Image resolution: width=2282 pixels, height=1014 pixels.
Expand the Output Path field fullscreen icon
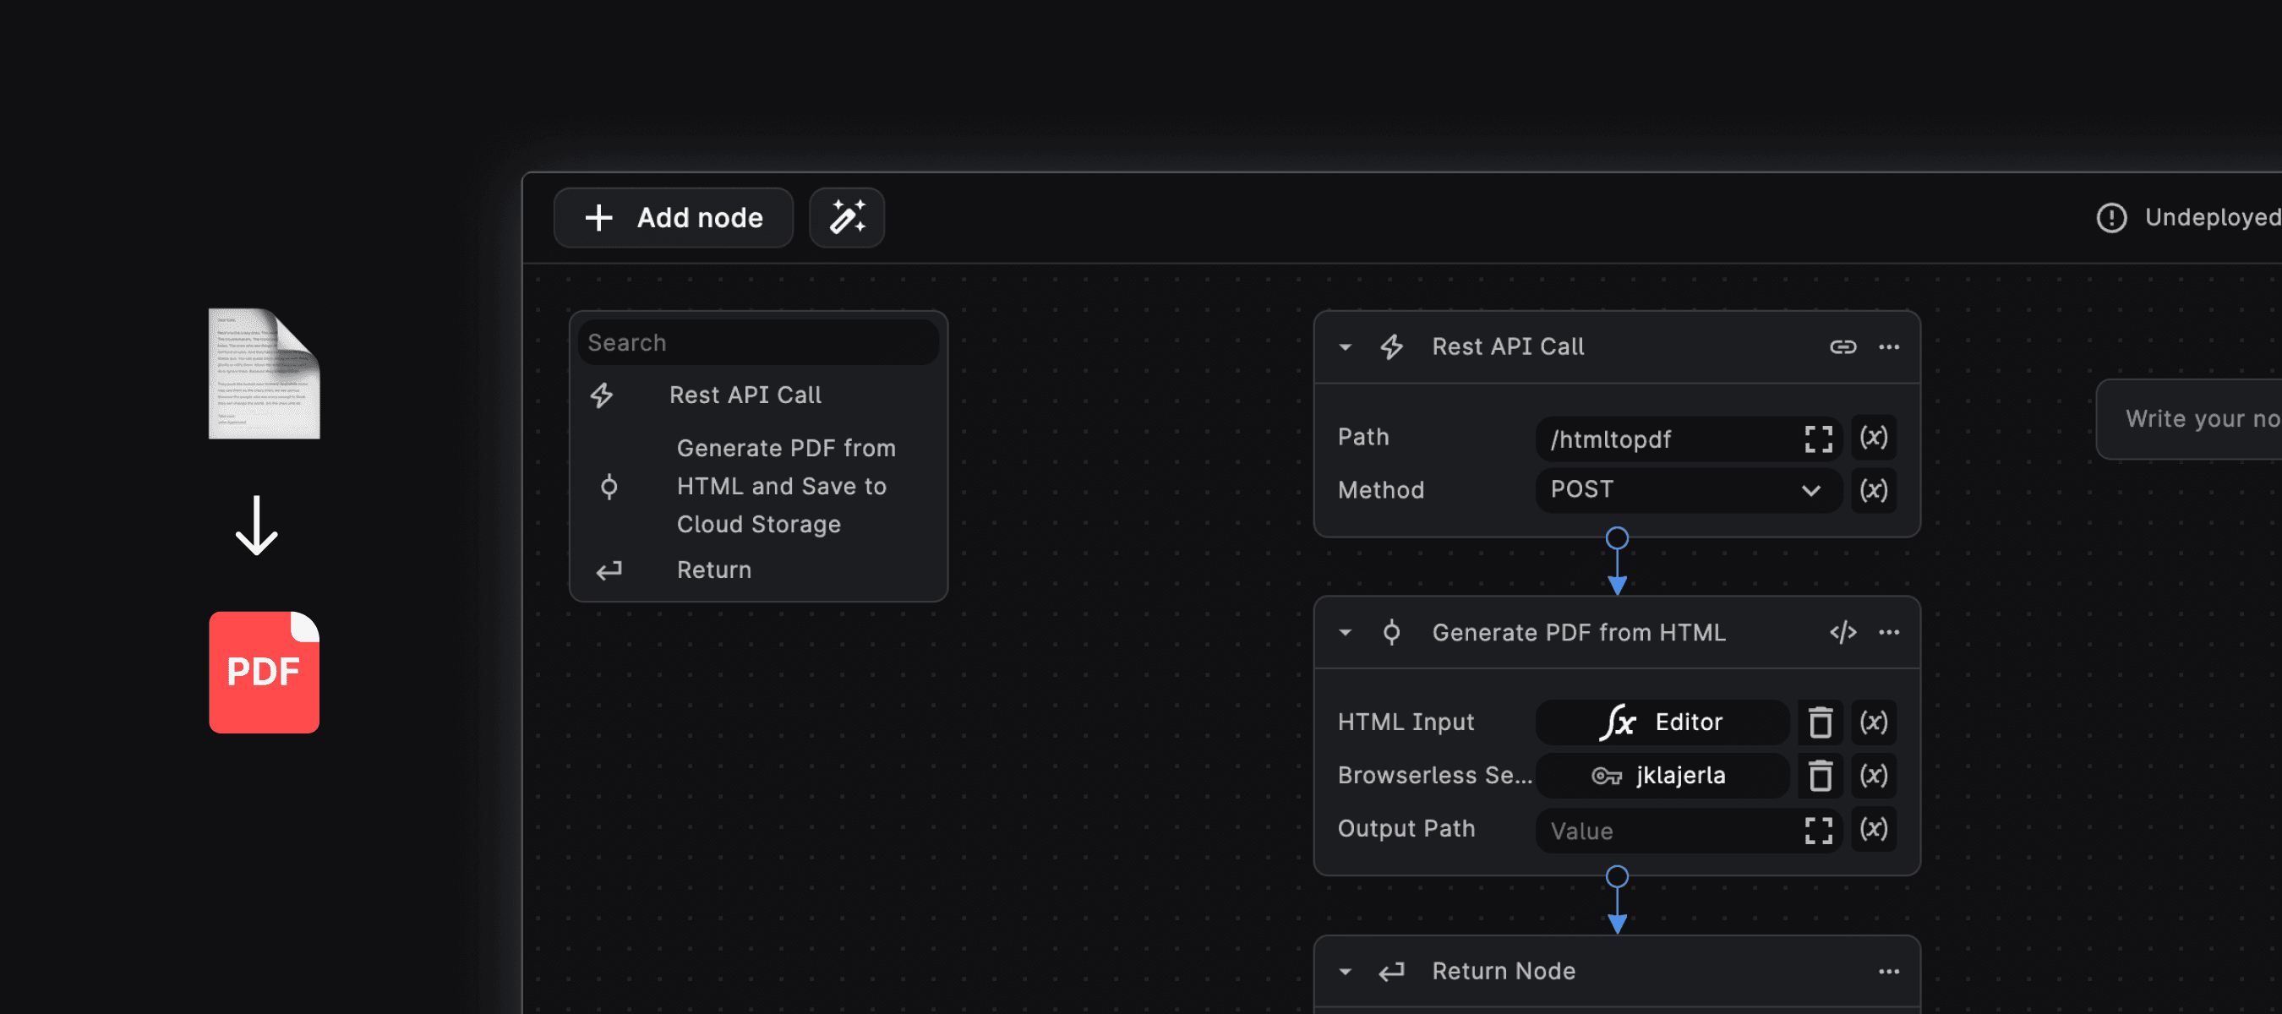[x=1818, y=831]
